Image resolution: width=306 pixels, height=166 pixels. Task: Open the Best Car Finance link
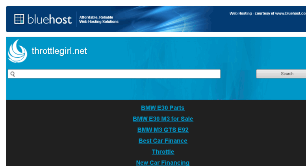163,141
